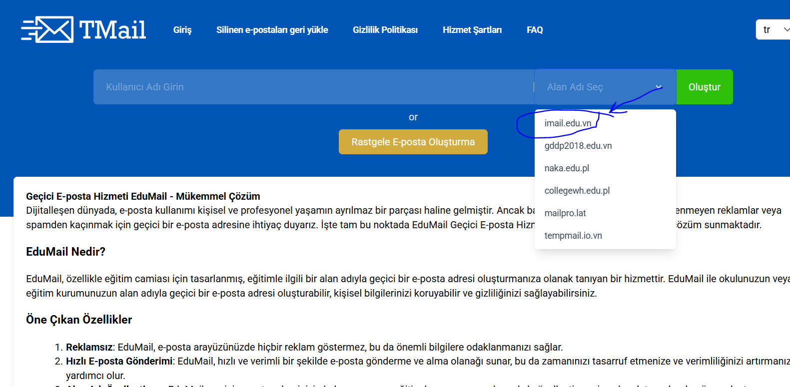
Task: Select naka.edu.pl domain option
Action: pos(605,168)
